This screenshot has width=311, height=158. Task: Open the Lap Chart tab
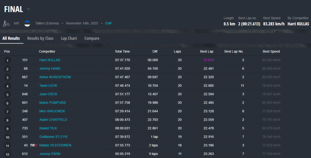click(69, 38)
